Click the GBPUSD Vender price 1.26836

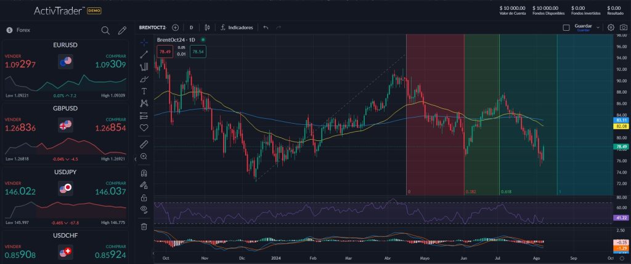[20, 128]
